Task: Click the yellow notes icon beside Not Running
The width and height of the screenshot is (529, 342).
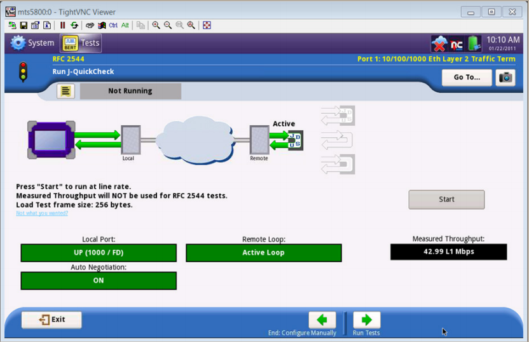Action: click(65, 91)
